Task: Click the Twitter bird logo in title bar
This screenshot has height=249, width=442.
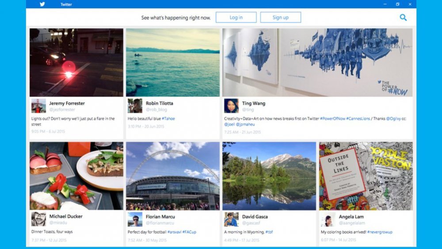Action: click(x=42, y=4)
